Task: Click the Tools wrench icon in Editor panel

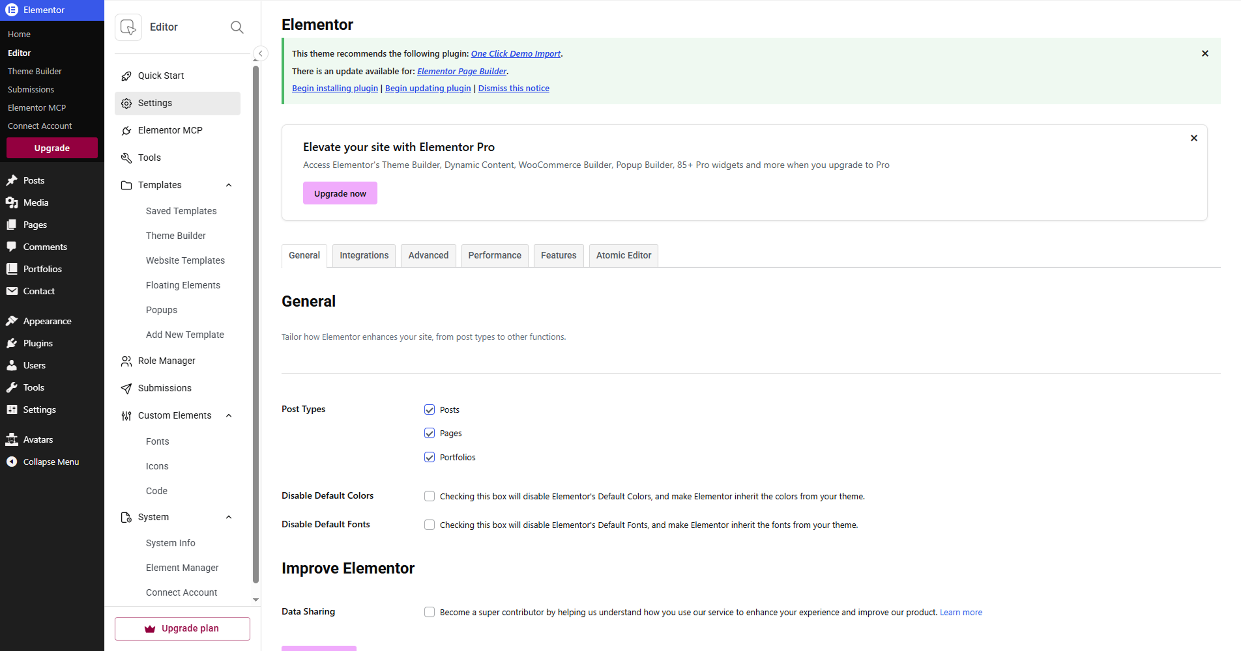Action: click(x=126, y=158)
